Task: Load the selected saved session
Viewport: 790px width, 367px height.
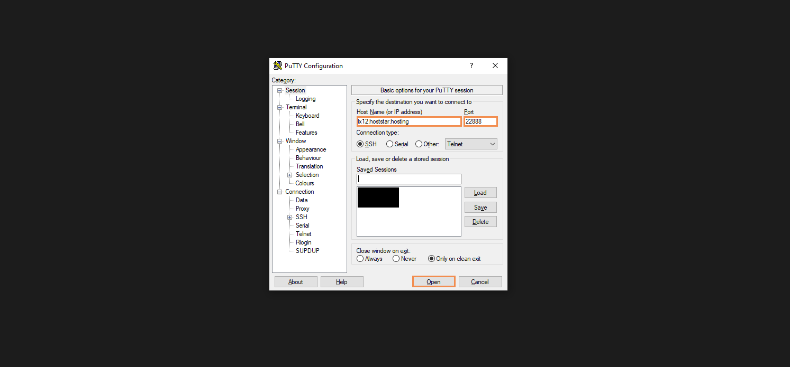Action: pyautogui.click(x=480, y=193)
